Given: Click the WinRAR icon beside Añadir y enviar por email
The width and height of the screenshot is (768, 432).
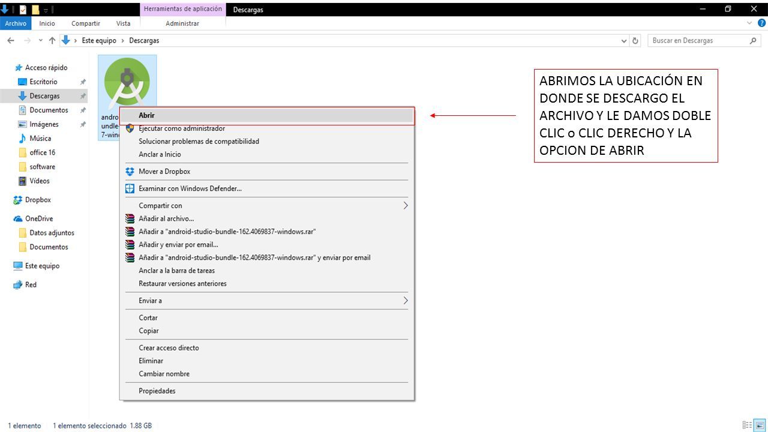Looking at the screenshot, I should point(130,245).
